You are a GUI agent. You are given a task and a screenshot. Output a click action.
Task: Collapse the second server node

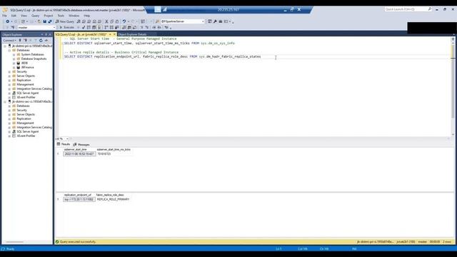[5, 101]
